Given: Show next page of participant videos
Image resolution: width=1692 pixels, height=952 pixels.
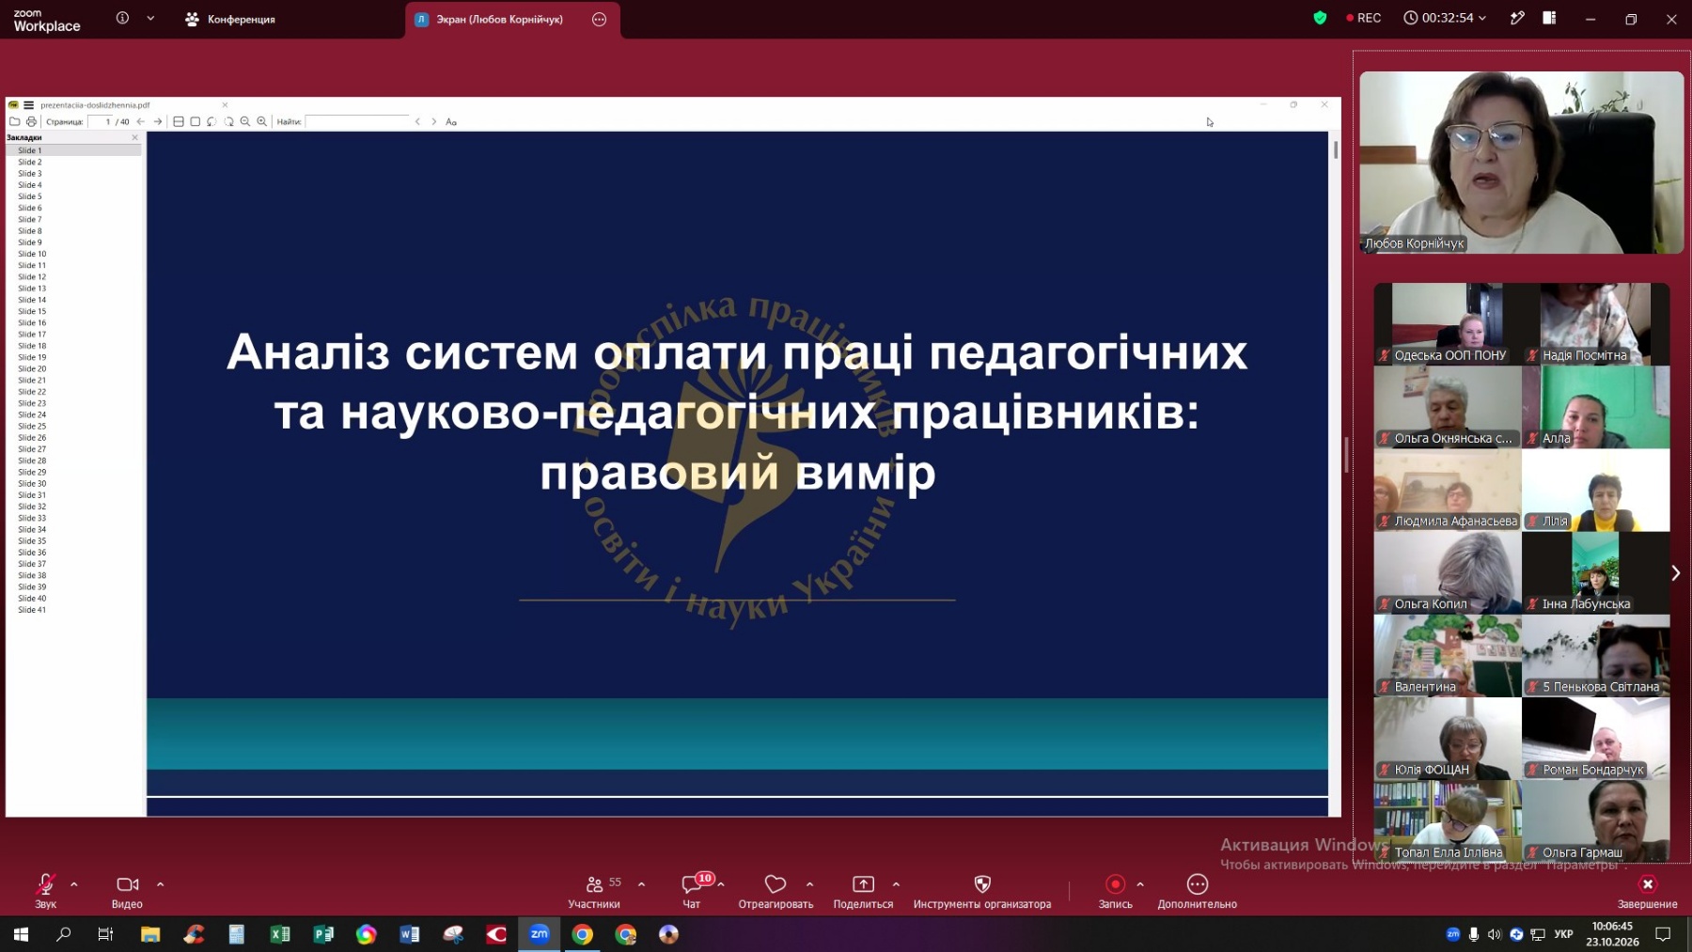Looking at the screenshot, I should (x=1675, y=572).
